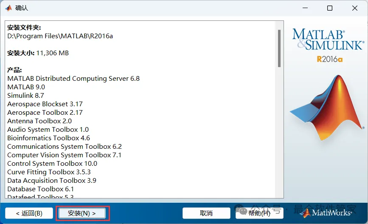Select the Simulink 8.7 line
Image resolution: width=368 pixels, height=224 pixels.
[25, 96]
